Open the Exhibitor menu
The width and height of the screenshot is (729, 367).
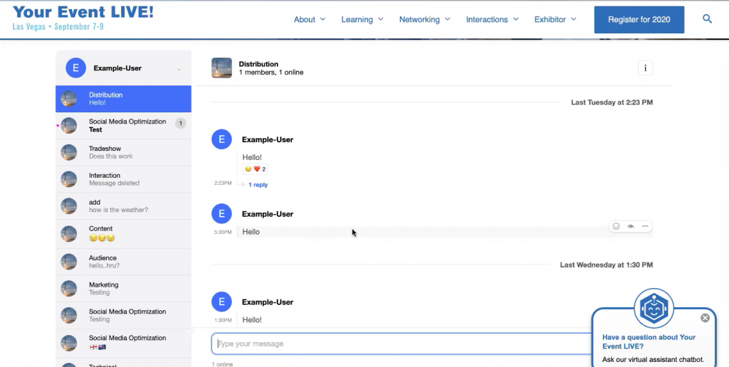coord(555,19)
